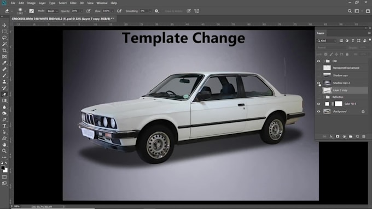372x209 pixels.
Task: Hide the Color Fill 4 layer
Action: point(318,104)
